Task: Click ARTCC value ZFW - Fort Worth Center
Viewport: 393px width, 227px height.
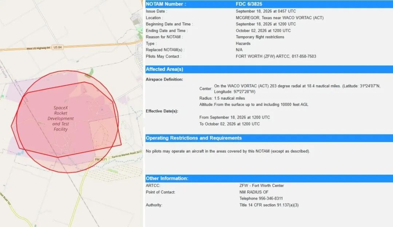Action: click(262, 186)
